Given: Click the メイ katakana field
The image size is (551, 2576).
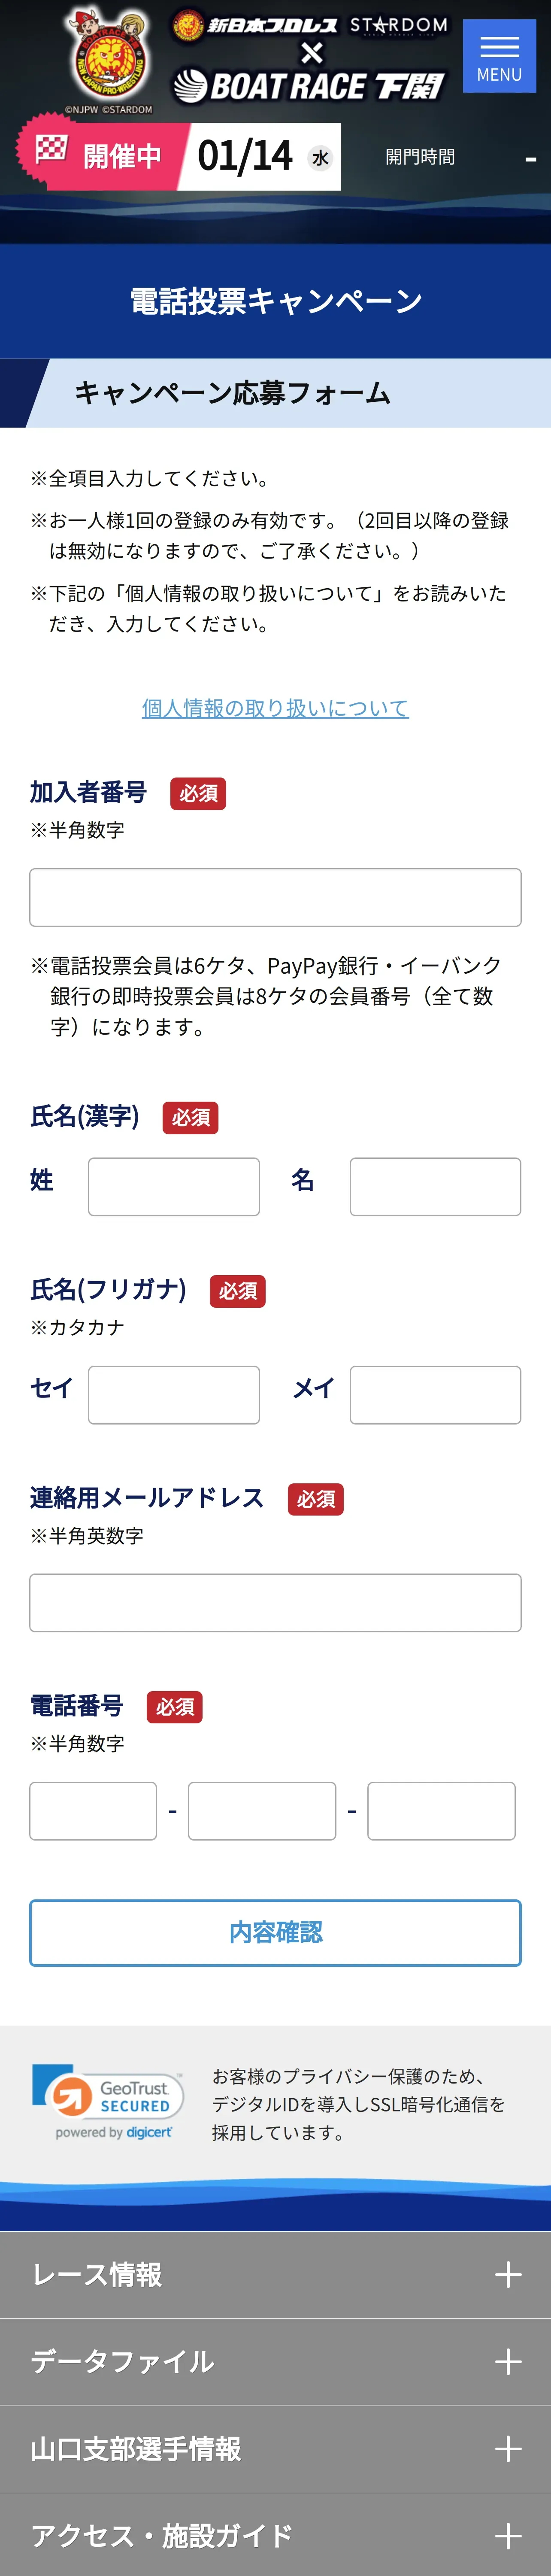Looking at the screenshot, I should click(x=435, y=1395).
